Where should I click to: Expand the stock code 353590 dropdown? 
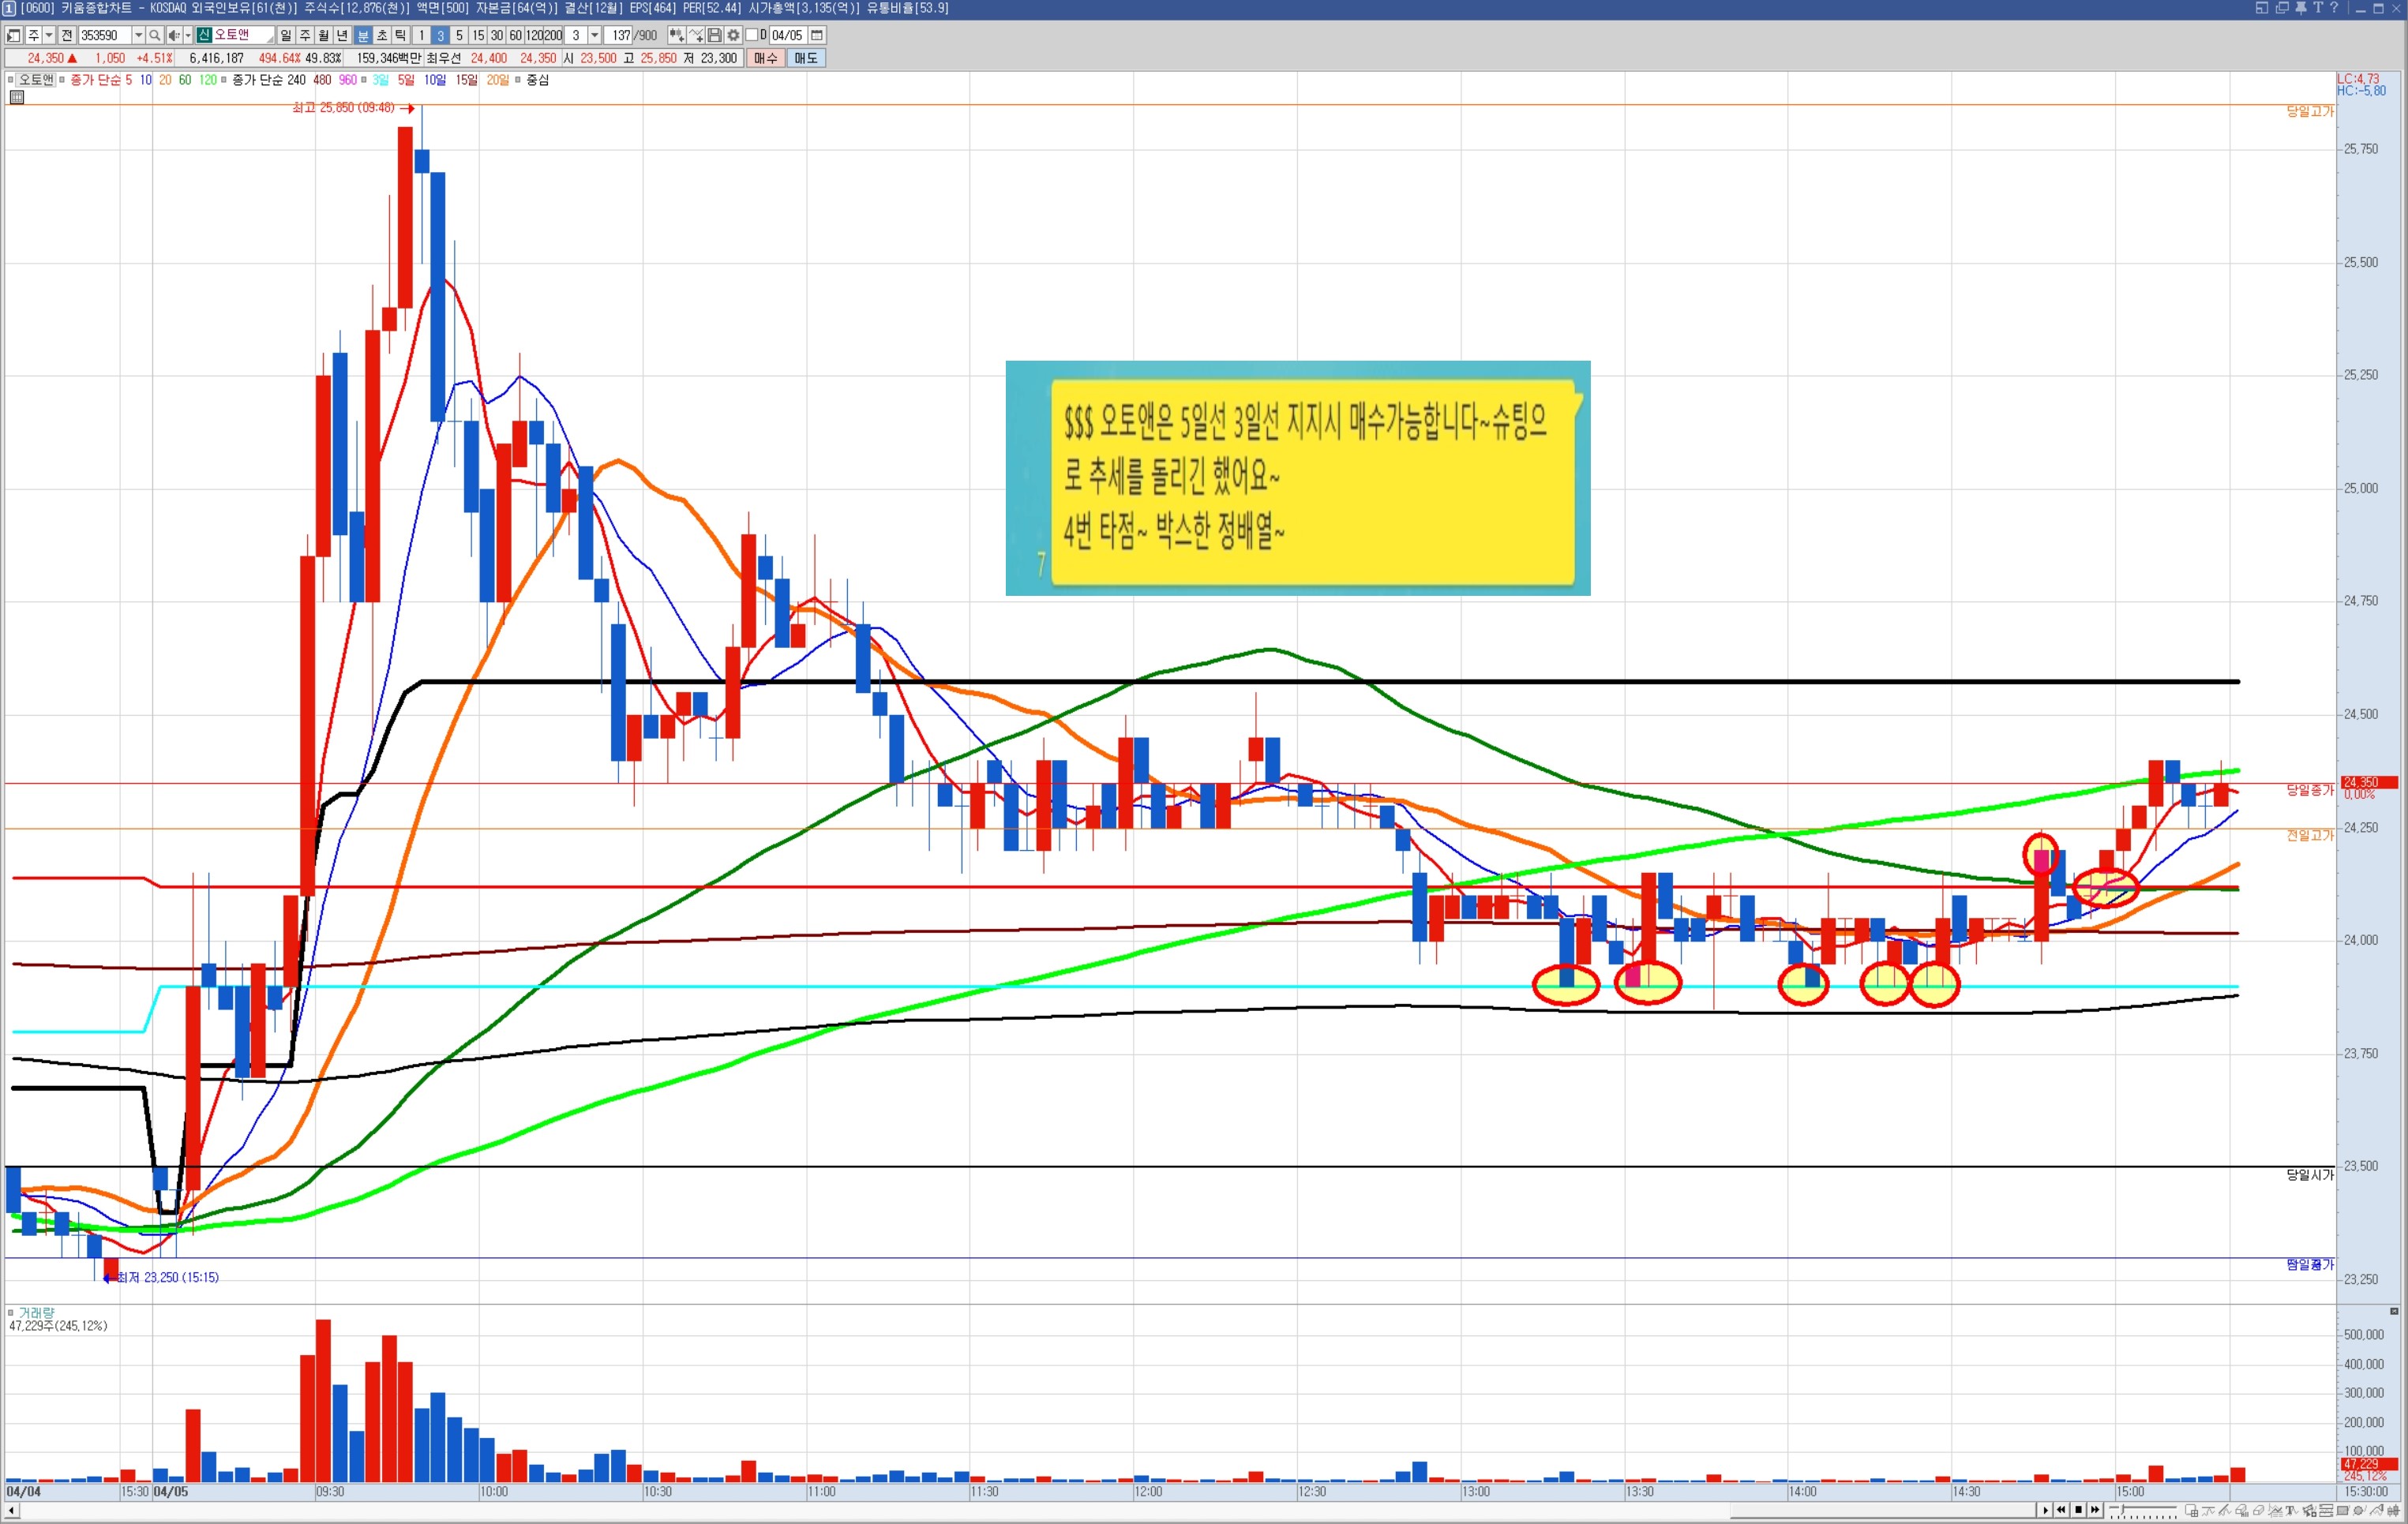click(x=138, y=35)
